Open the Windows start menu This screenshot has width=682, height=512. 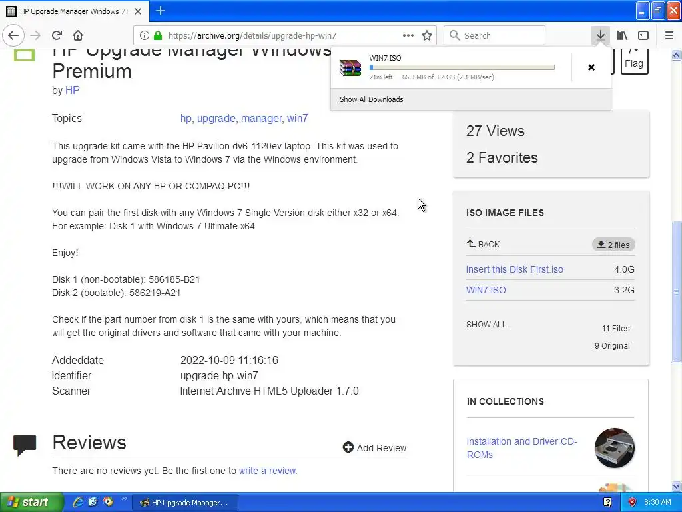(31, 502)
